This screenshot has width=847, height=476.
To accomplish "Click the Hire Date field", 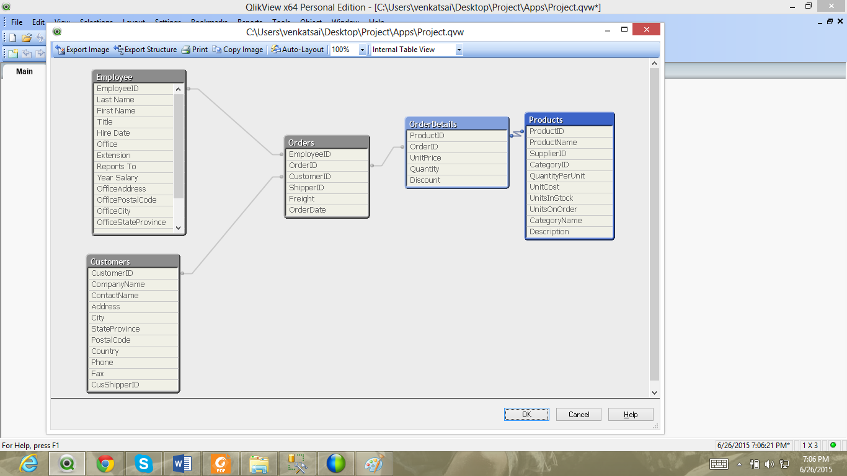I will click(134, 133).
